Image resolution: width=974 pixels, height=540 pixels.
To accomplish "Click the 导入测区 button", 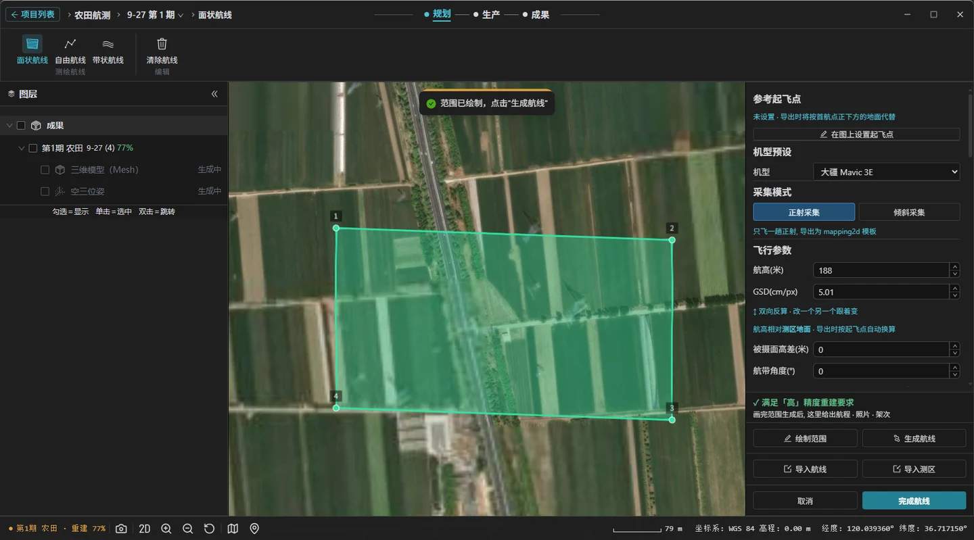I will (914, 469).
